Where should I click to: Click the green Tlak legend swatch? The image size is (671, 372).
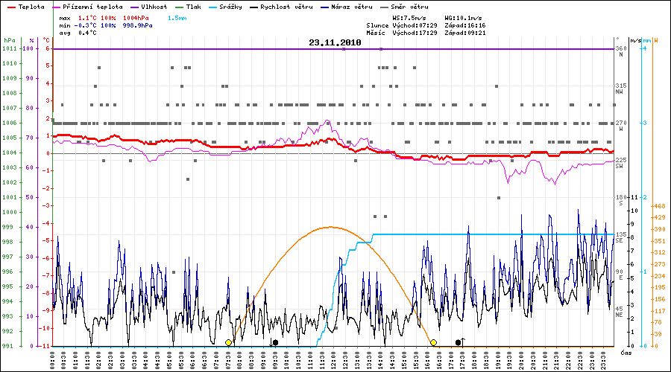179,7
